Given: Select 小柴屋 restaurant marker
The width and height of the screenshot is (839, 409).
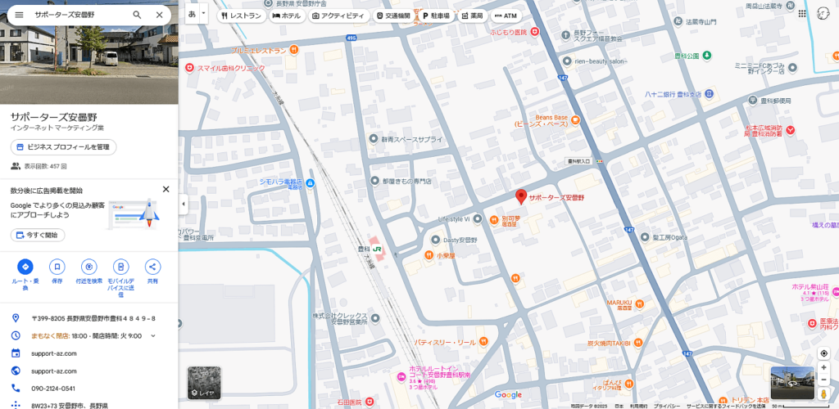Looking at the screenshot, I should (428, 255).
